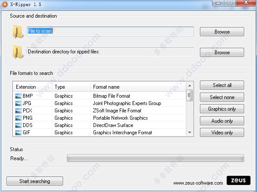Browse for the destination directory
The width and height of the screenshot is (257, 192).
click(x=222, y=53)
